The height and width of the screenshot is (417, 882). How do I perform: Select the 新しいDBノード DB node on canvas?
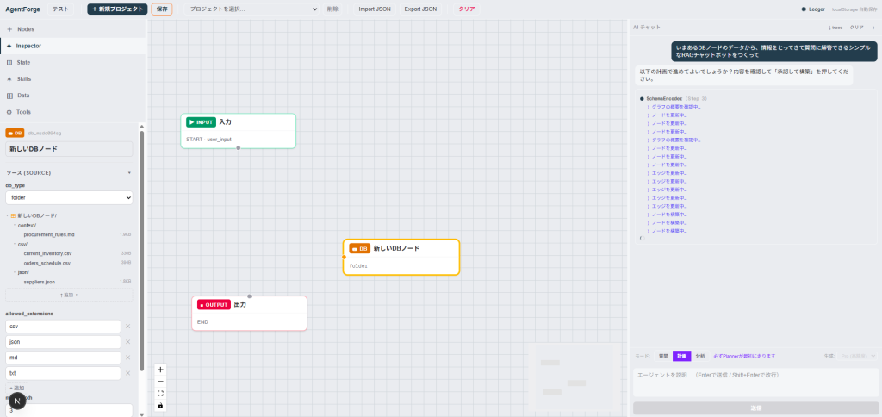[x=401, y=257]
